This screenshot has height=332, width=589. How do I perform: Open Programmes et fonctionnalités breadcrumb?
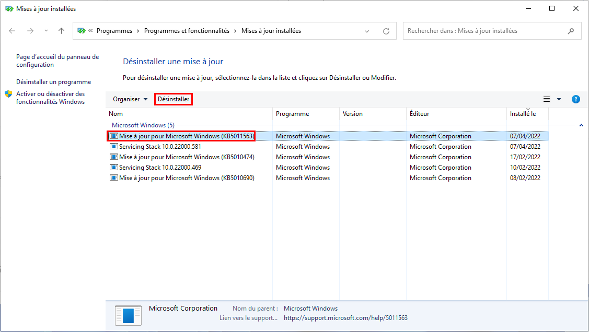point(187,31)
